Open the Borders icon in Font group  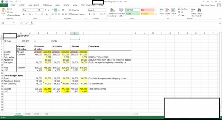pyautogui.click(x=36, y=14)
